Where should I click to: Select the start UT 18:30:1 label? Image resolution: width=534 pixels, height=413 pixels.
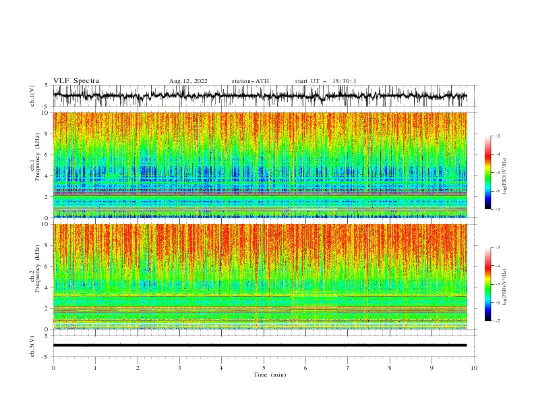[x=326, y=81]
